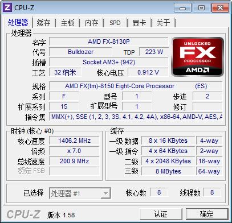Click the 认证 button
This screenshot has width=232, height=223.
pyautogui.click(x=161, y=214)
